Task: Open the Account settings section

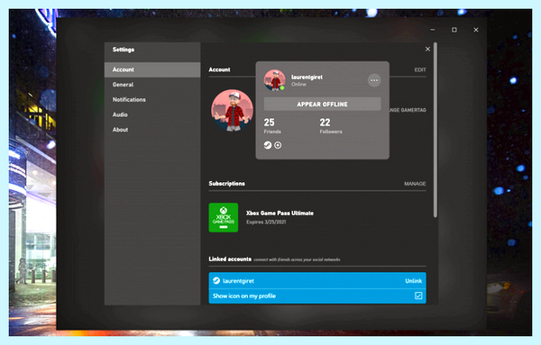Action: (152, 69)
